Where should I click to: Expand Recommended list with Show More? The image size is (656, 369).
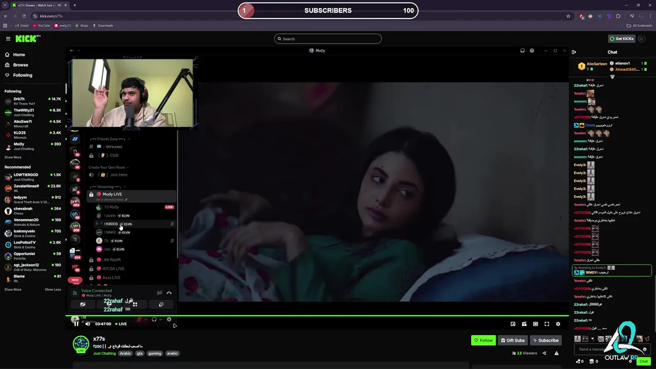coord(13,290)
